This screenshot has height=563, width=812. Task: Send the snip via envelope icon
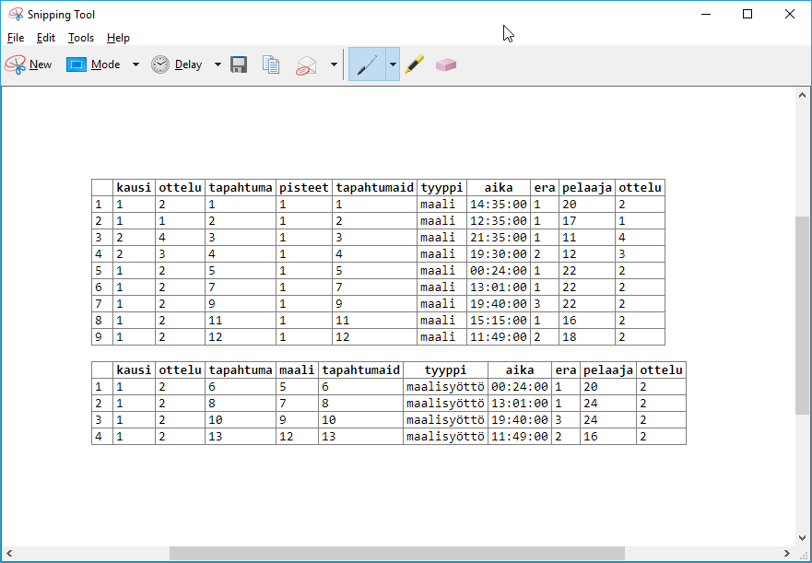click(x=306, y=65)
